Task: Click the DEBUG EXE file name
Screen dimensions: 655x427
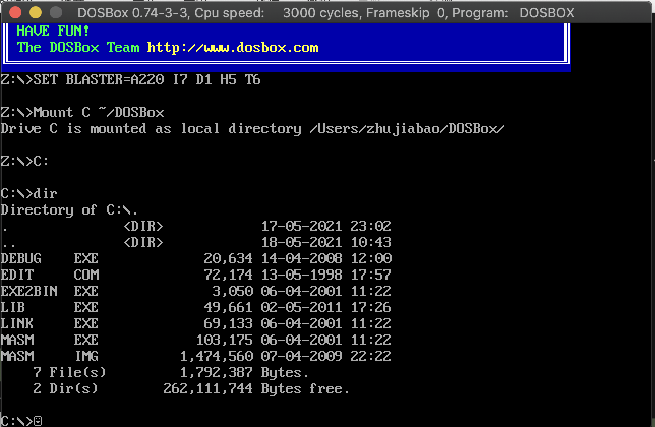Action: coord(49,258)
